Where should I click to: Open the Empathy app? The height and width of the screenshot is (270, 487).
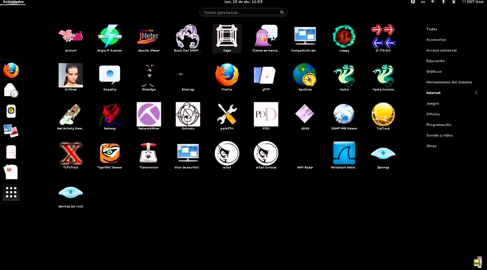(x=109, y=77)
